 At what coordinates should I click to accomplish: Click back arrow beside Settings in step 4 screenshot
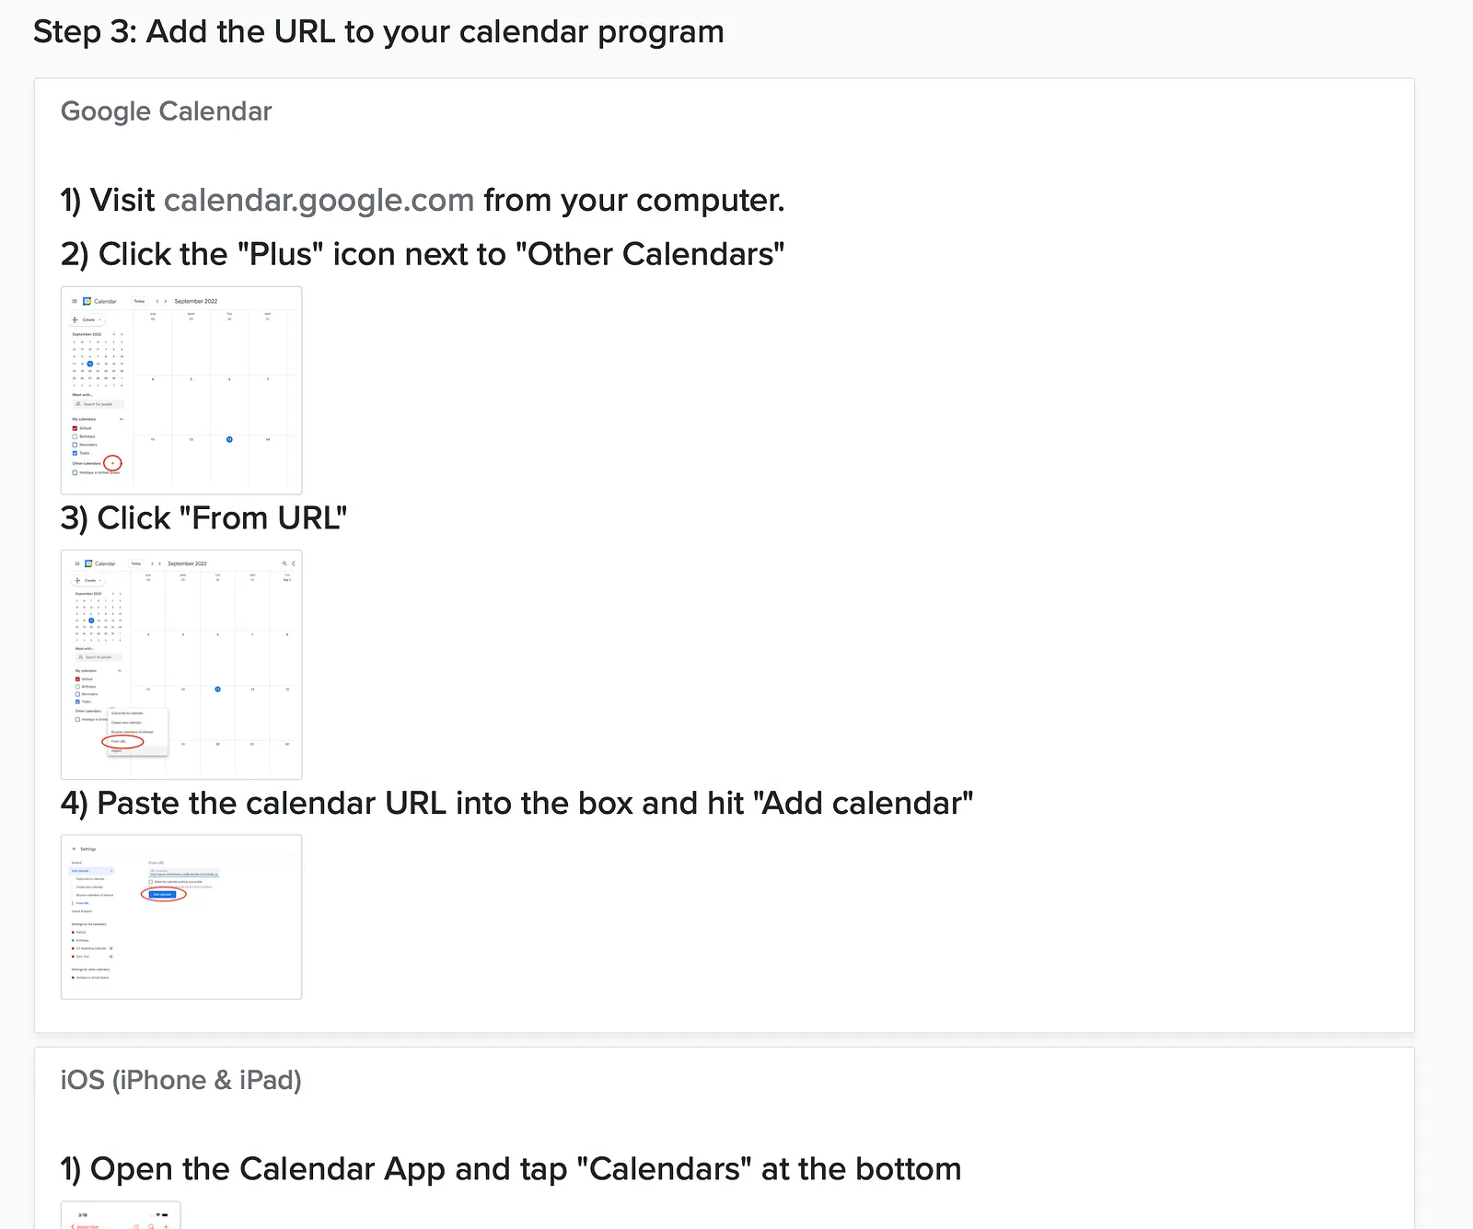(x=74, y=849)
